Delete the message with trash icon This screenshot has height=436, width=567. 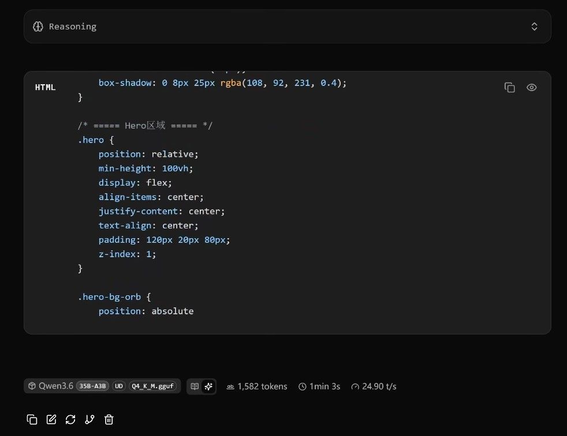pyautogui.click(x=109, y=419)
